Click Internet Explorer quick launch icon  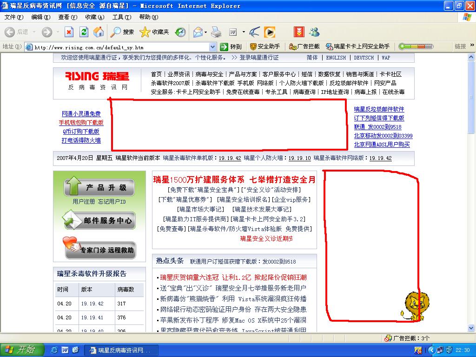pos(54,350)
